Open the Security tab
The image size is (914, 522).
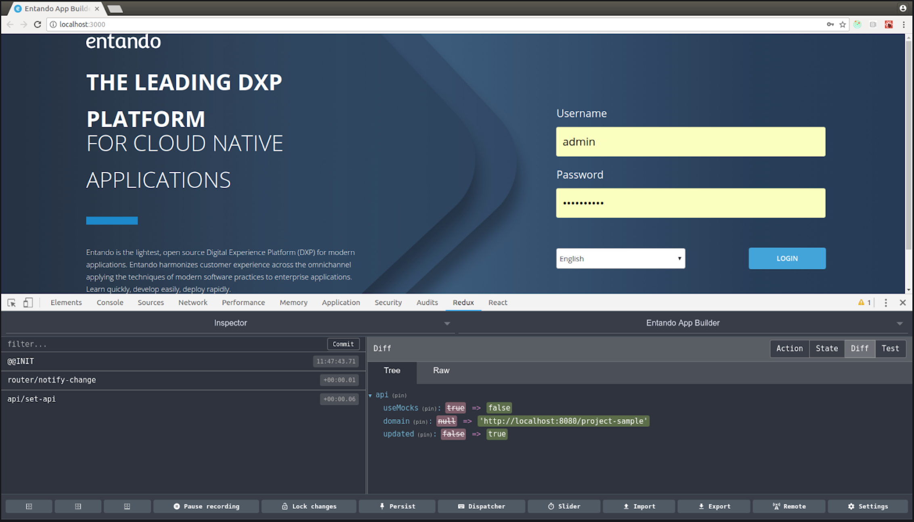tap(388, 303)
